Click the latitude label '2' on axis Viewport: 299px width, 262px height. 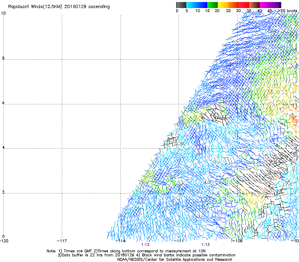coord(3,192)
